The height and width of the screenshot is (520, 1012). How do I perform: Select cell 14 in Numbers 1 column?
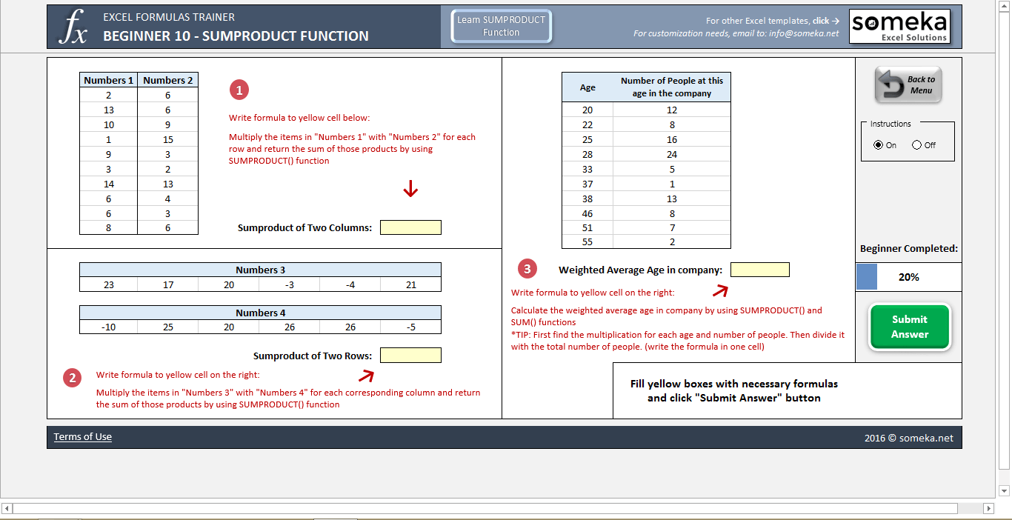(x=109, y=184)
